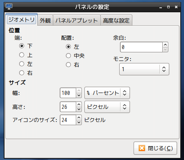
Task: Maximize the パネルの設定 window
Action: coord(168,7)
